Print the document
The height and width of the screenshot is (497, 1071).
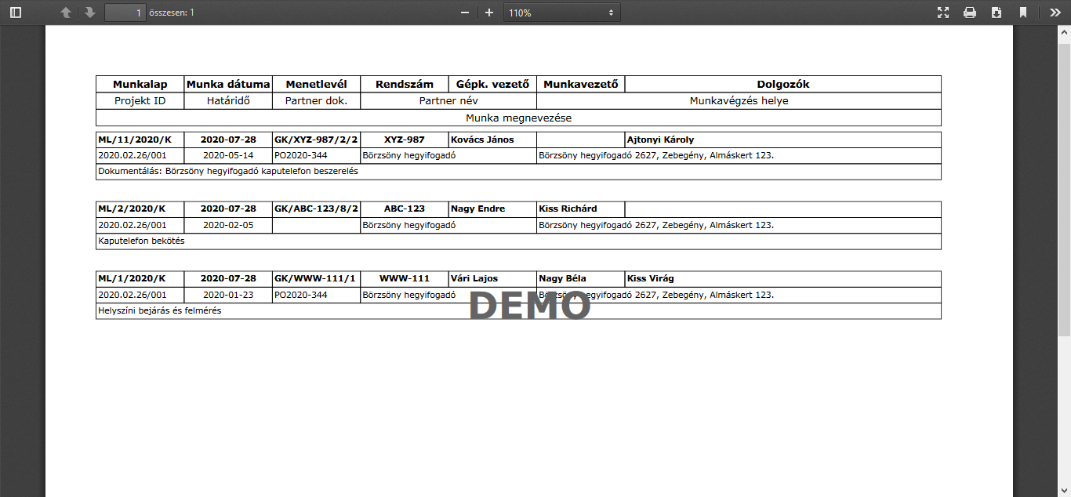point(970,13)
